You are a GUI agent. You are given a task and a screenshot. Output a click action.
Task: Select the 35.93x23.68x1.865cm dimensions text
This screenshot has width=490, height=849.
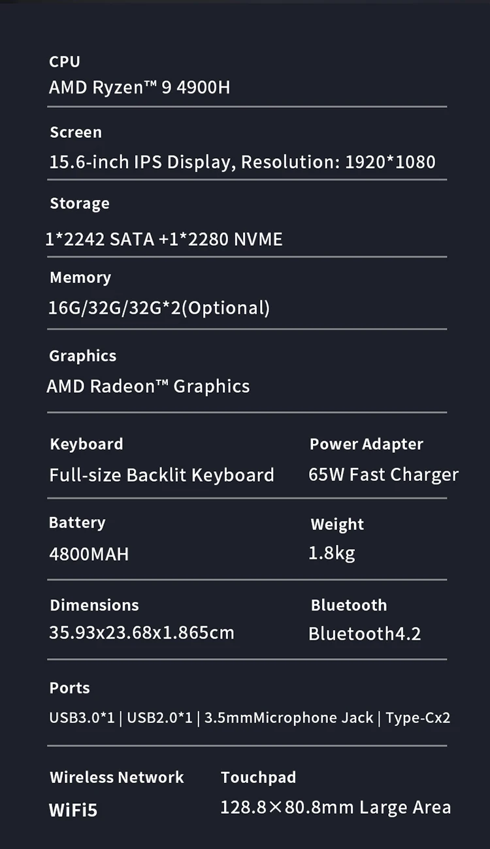point(142,633)
